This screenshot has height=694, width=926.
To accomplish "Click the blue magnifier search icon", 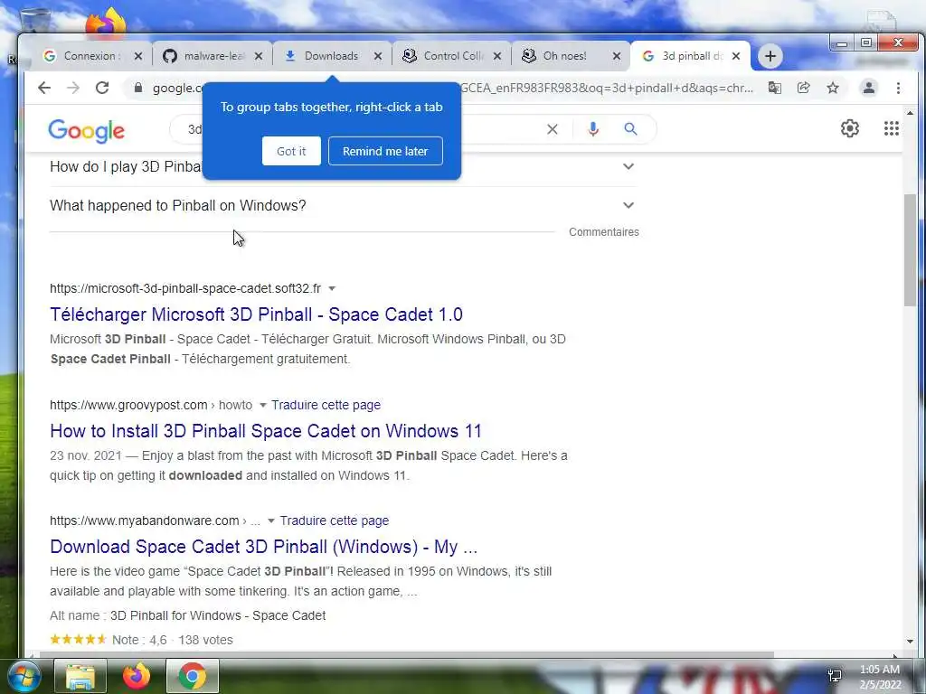I will [x=630, y=128].
